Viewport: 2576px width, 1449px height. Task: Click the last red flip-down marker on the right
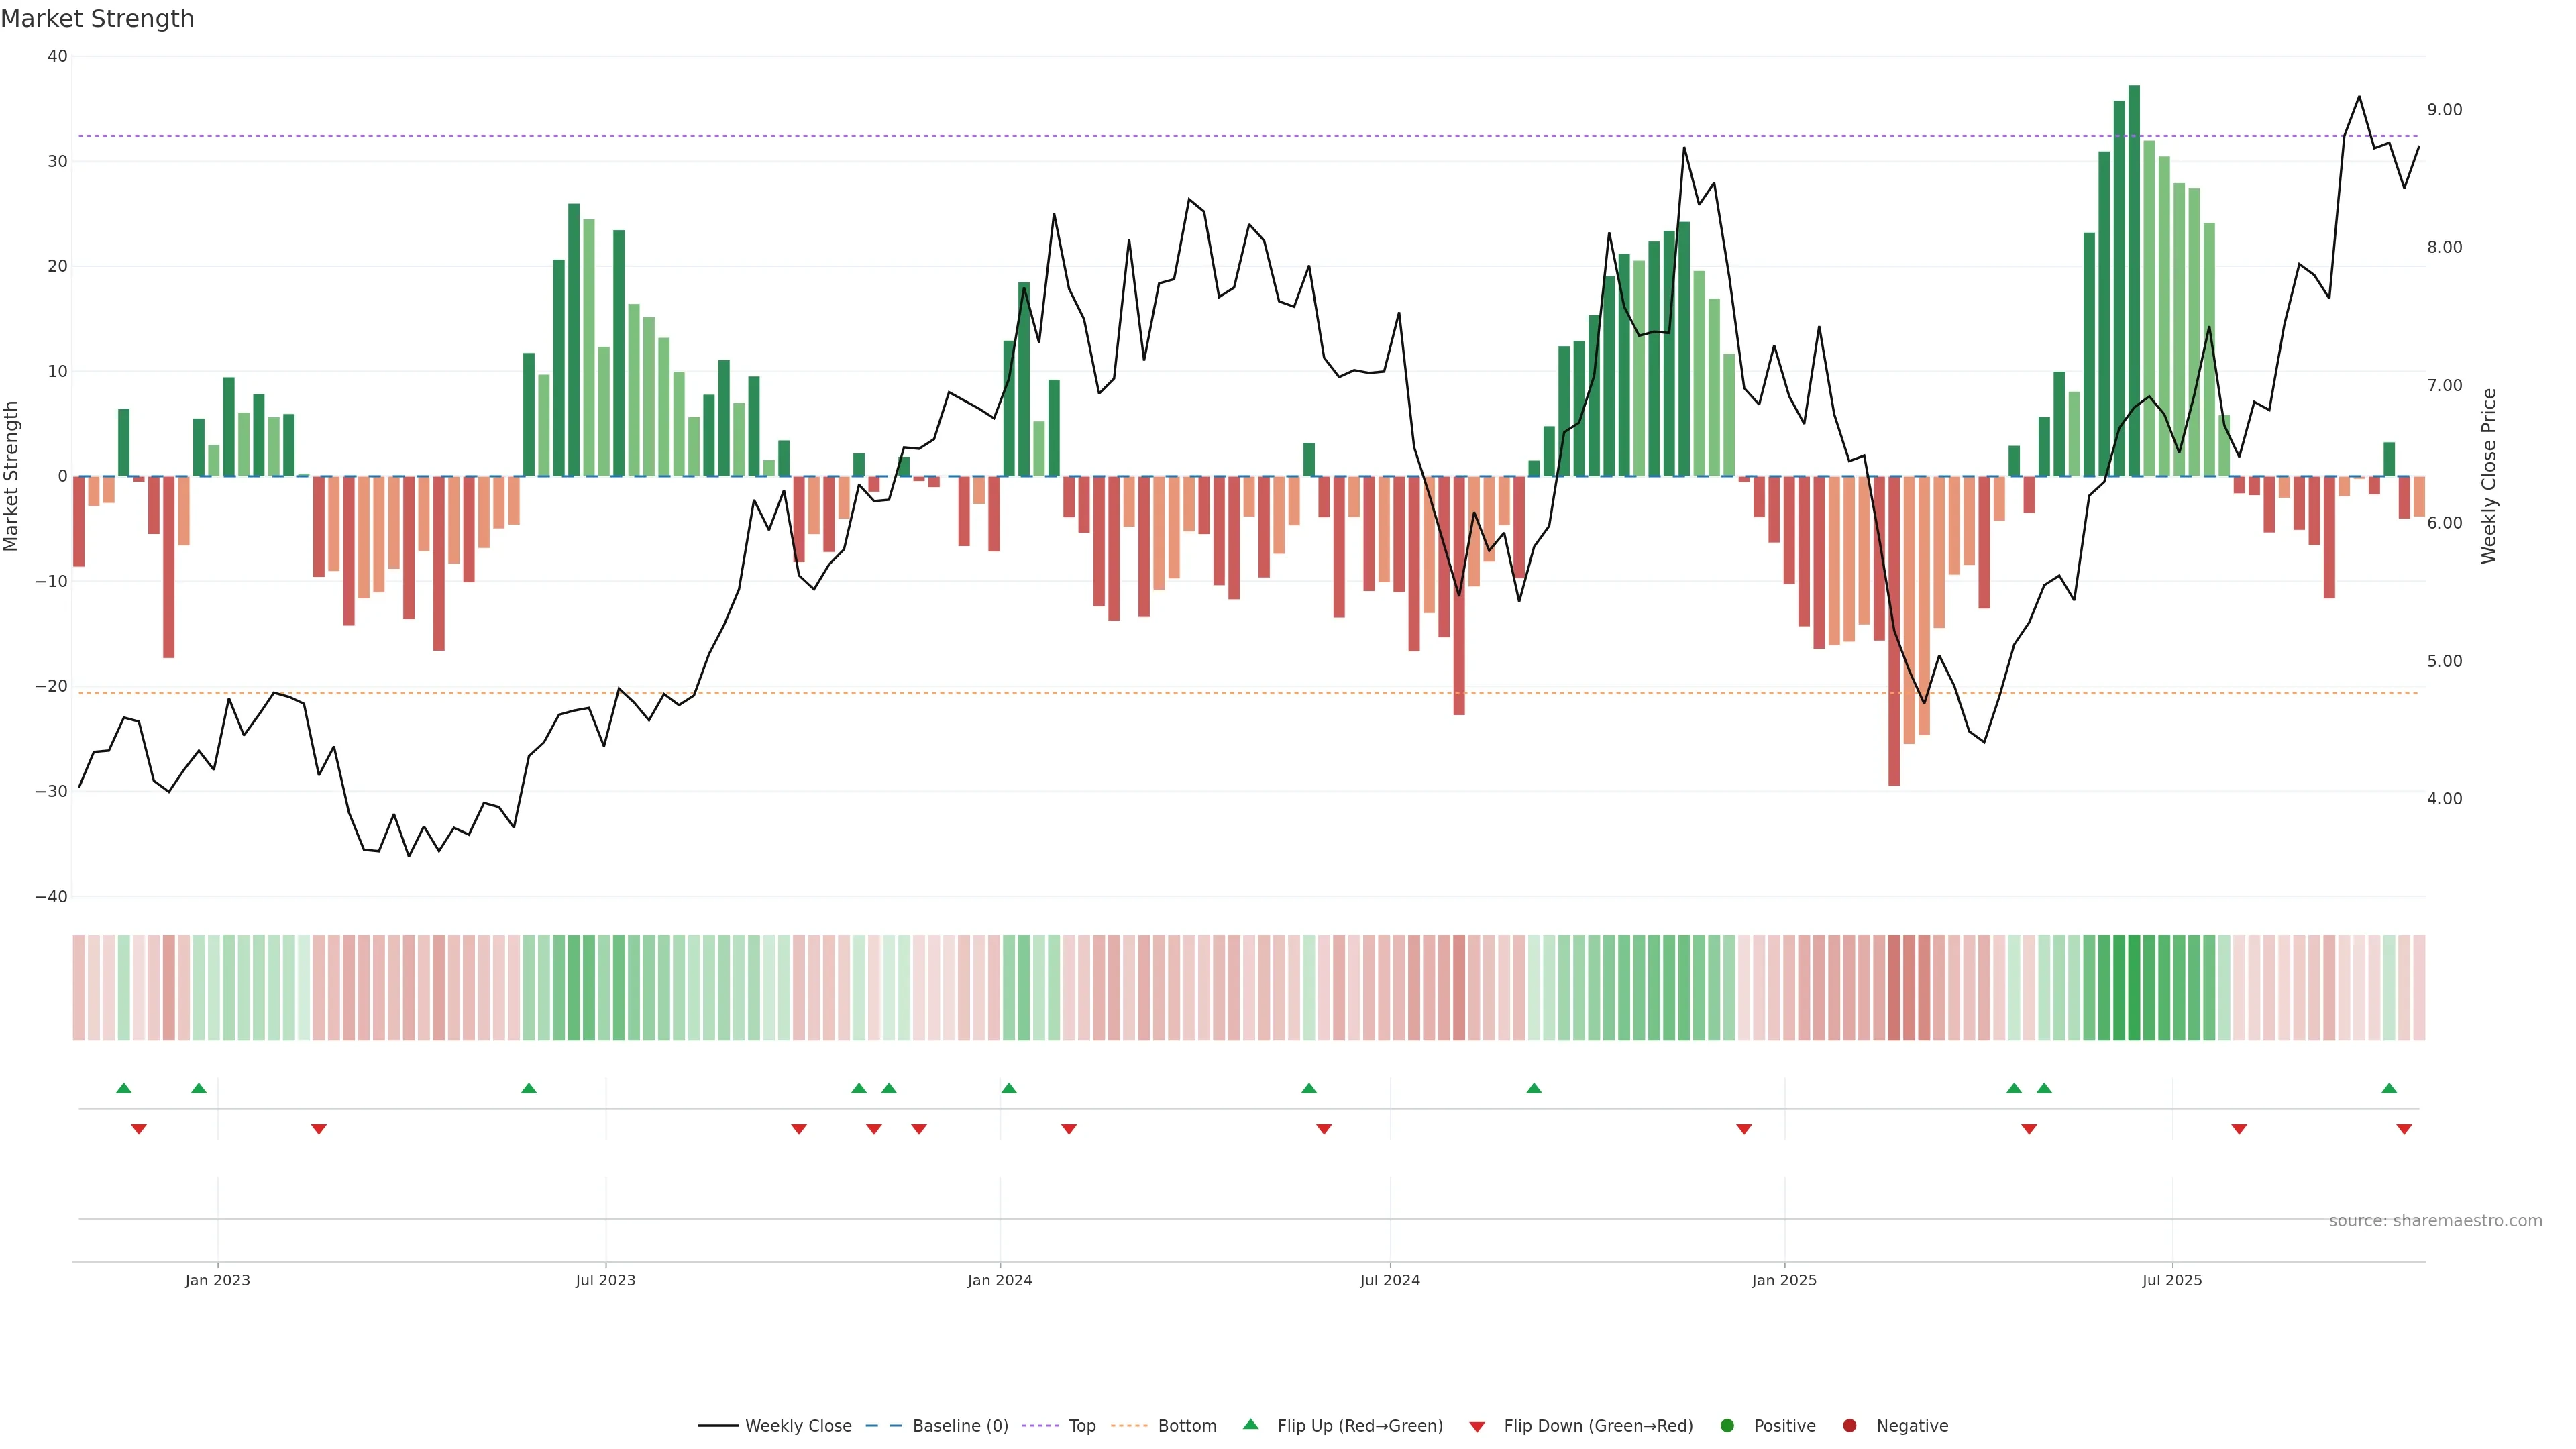tap(2404, 1129)
